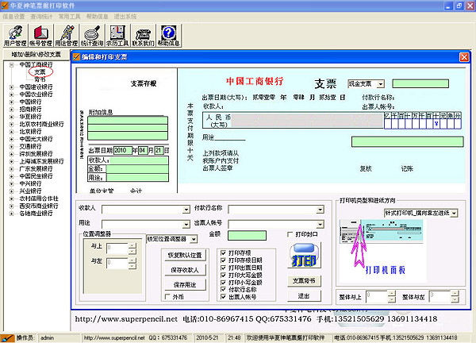
Task: Toggle the 打印小写金额 checkbox
Action: pos(223,282)
